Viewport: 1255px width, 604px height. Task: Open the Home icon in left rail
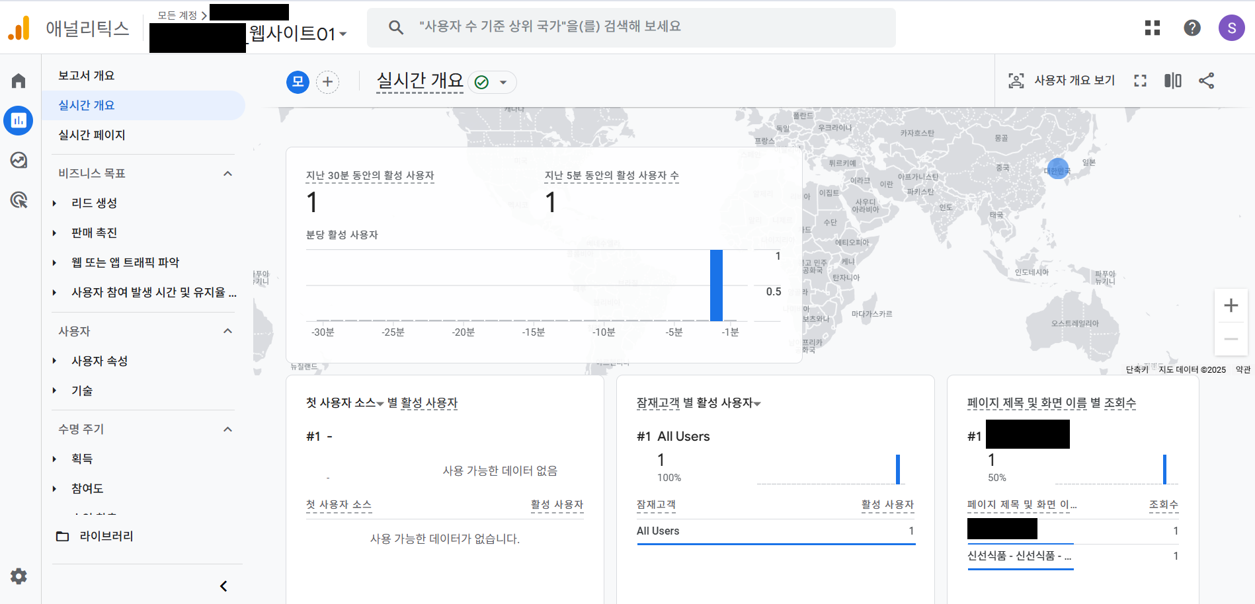(19, 81)
